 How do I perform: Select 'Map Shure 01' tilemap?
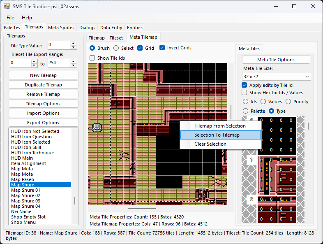pos(25,190)
